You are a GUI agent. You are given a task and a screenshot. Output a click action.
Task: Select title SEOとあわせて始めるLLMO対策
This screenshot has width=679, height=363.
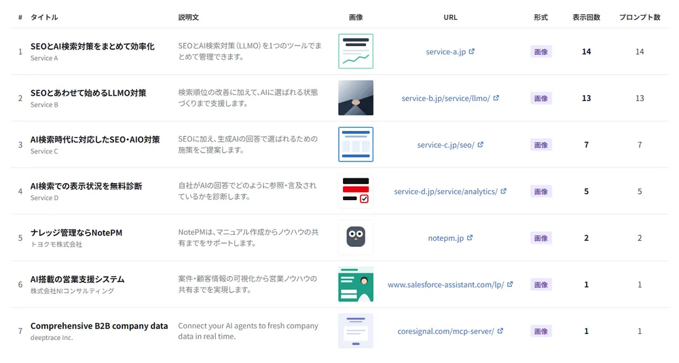click(x=88, y=93)
